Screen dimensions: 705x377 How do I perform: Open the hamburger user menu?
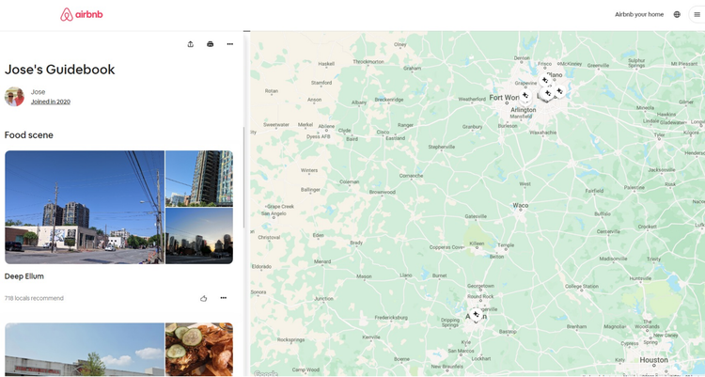point(697,14)
